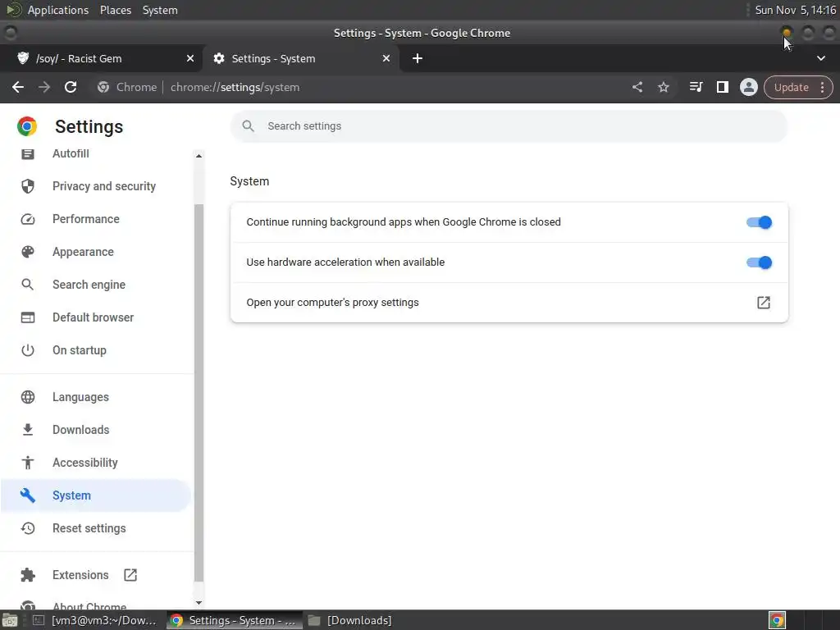
Task: Select System in the sidebar
Action: [x=97, y=495]
